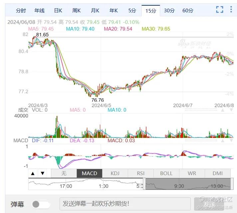The width and height of the screenshot is (237, 213).
Task: Switch to the 60分 interval tab
Action: [x=188, y=11]
